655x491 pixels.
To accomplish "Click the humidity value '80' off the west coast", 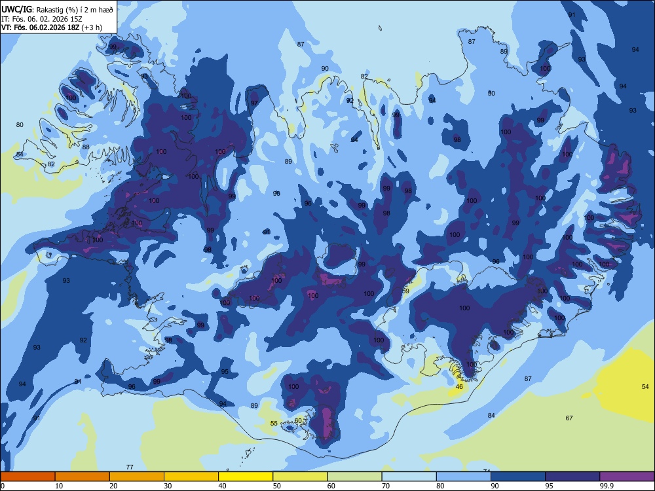I will point(20,124).
